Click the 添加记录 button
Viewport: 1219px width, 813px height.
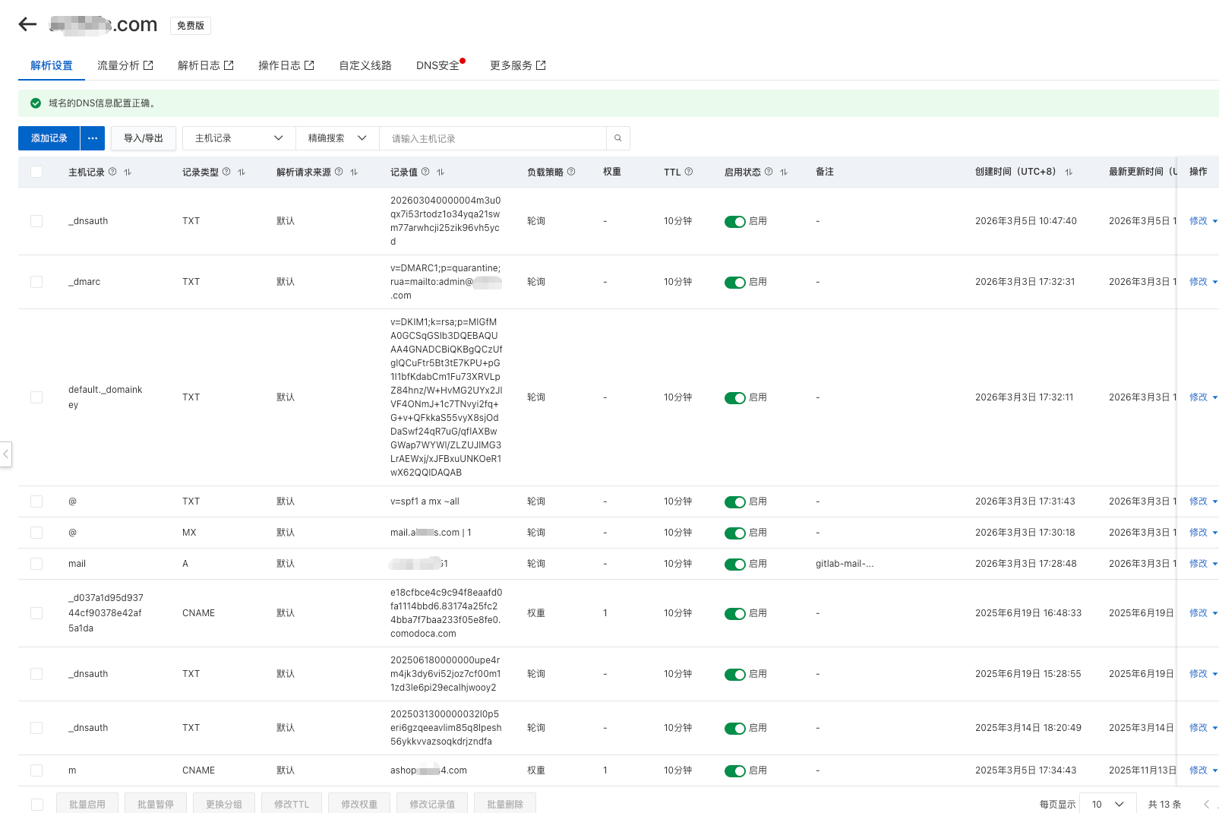tap(49, 138)
